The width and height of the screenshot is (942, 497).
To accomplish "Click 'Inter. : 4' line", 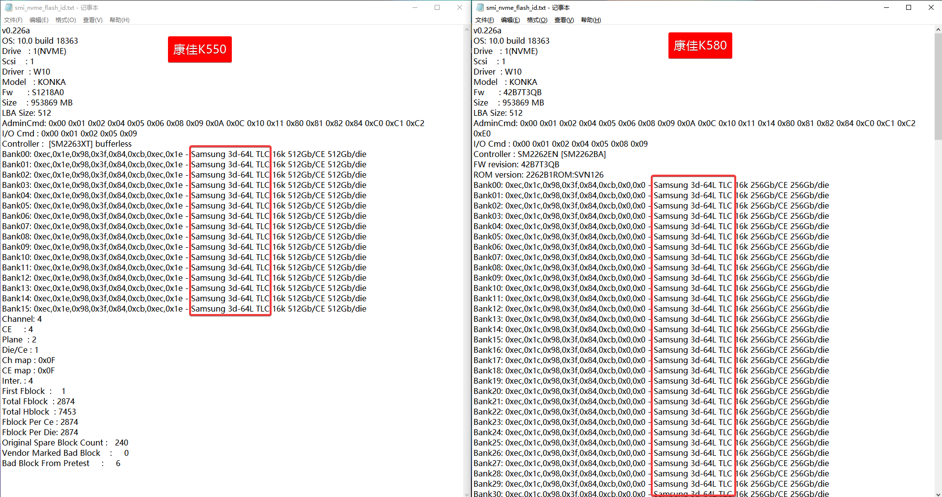I will pos(18,381).
